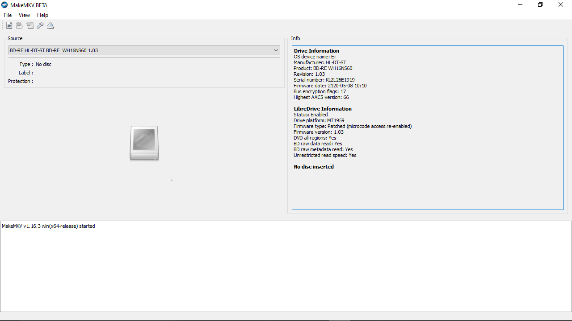Minimize the MakeMKV window
Viewport: 572px width, 321px height.
(520, 5)
